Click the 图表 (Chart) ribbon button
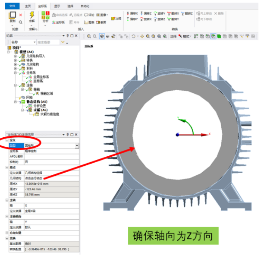The image size is (264, 259). tap(89, 22)
